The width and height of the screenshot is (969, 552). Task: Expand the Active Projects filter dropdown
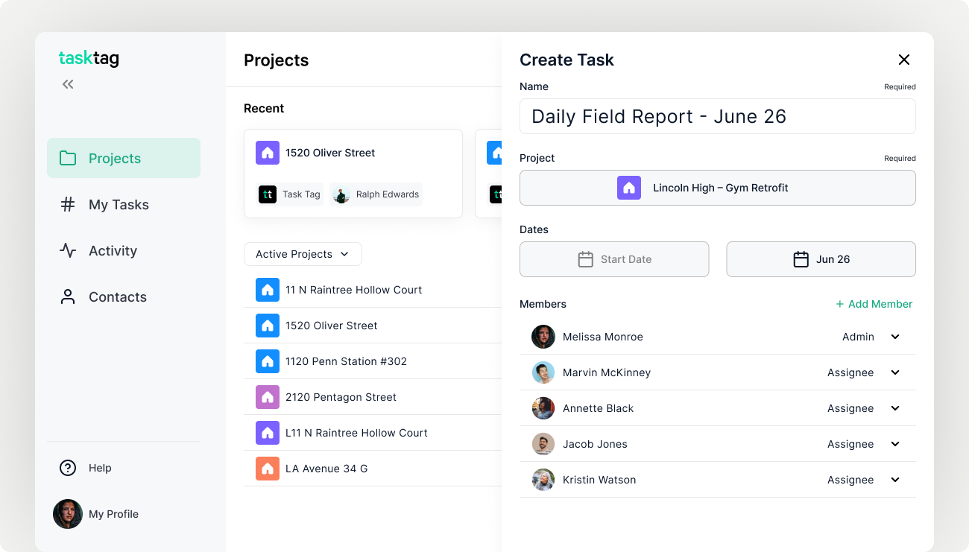point(302,254)
